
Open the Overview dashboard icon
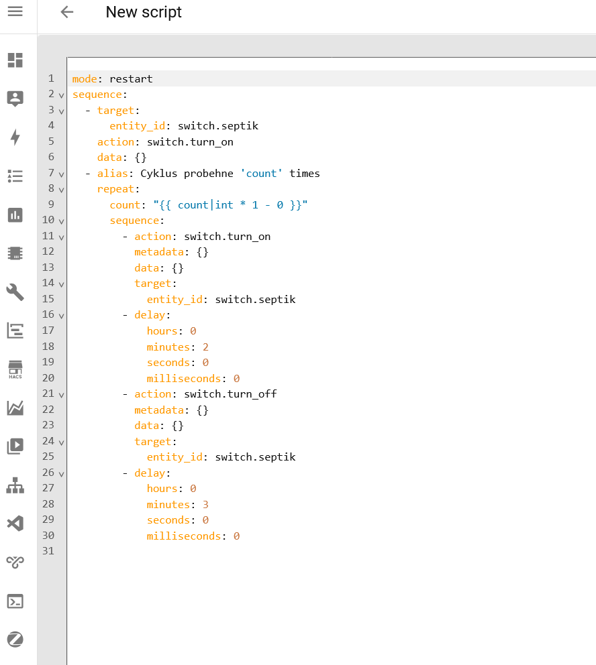(15, 60)
